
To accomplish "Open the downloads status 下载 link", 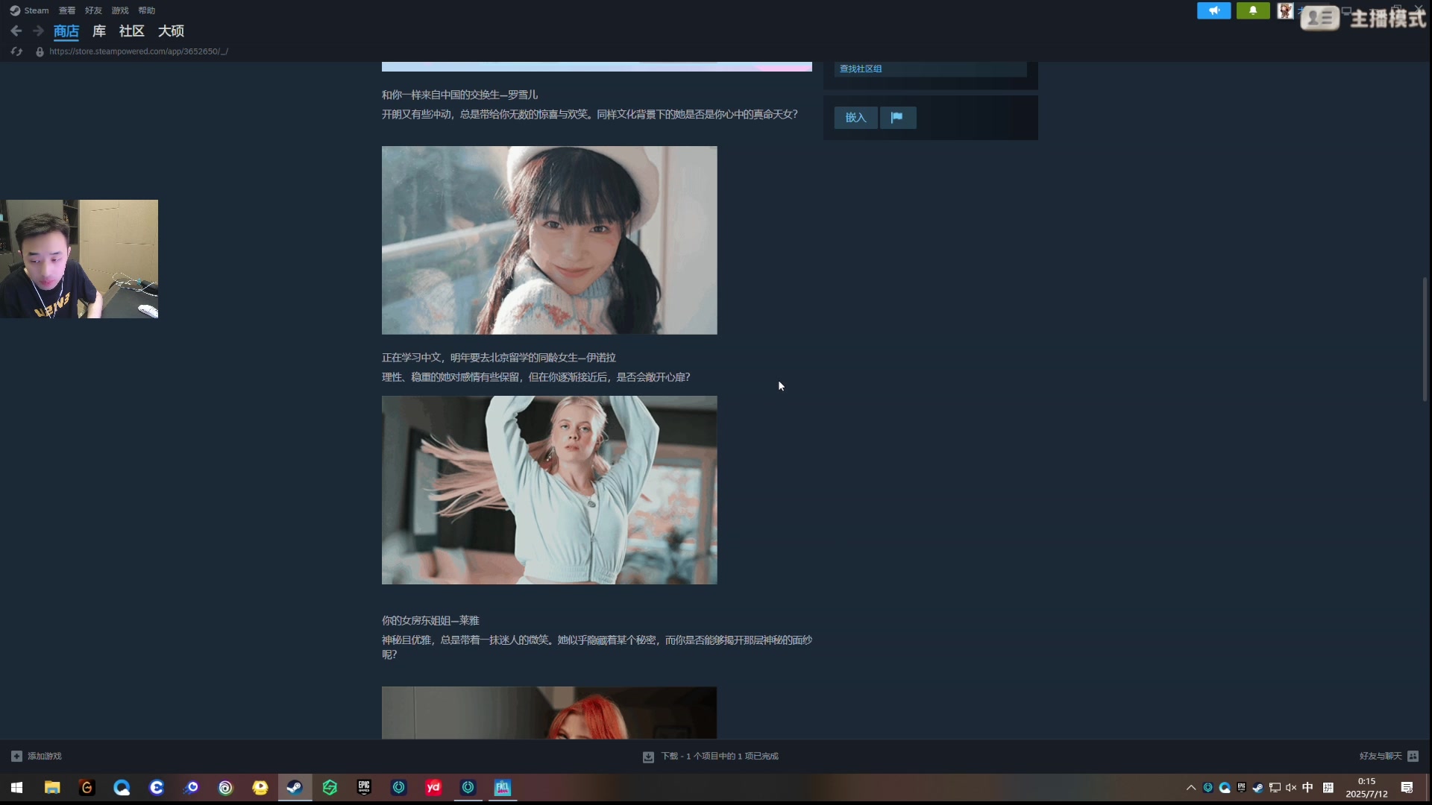I will coord(720,756).
